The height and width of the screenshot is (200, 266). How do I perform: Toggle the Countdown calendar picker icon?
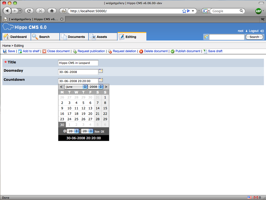(x=101, y=80)
